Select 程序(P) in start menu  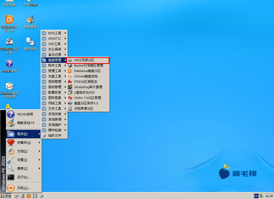pyautogui.click(x=24, y=134)
